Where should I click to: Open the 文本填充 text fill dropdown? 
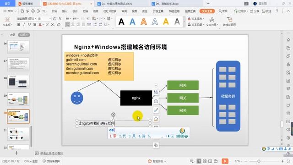(x=195, y=18)
